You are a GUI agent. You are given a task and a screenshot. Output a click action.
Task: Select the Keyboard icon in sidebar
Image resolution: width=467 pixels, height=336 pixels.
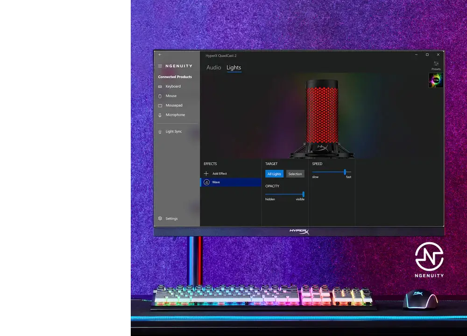tap(160, 87)
